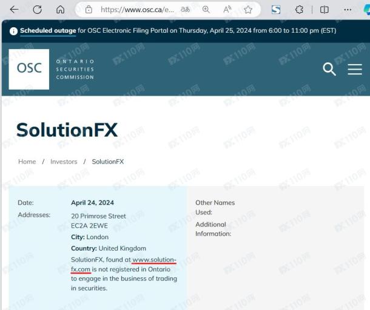Viewport: 370px width, 310px height.
Task: Open the blue S extension icon
Action: click(x=276, y=10)
